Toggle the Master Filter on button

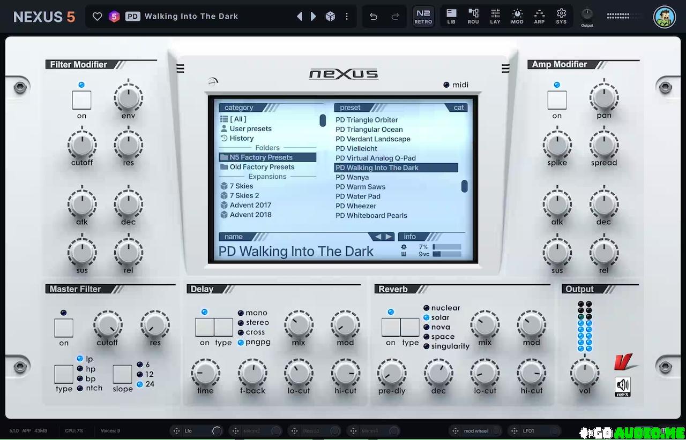point(64,328)
